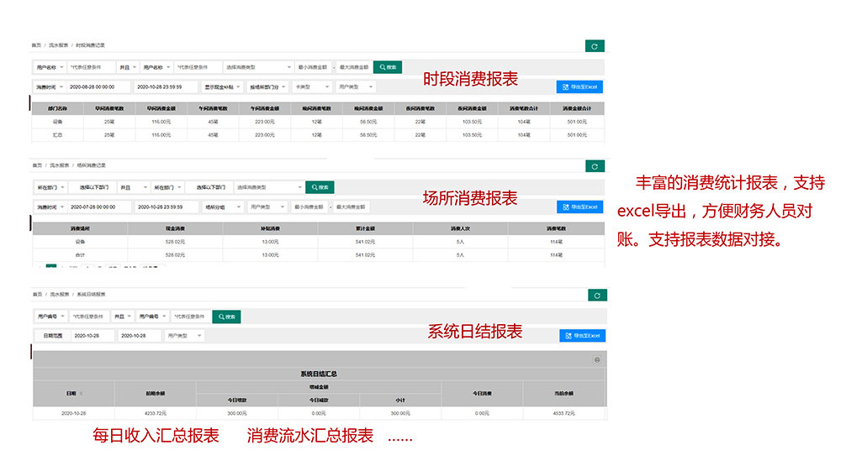Viewport: 841px width, 471px height.
Task: Export the 场所消费 report to Excel
Action: point(579,207)
